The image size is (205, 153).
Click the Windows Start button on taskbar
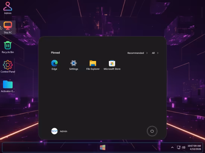pos(102,147)
